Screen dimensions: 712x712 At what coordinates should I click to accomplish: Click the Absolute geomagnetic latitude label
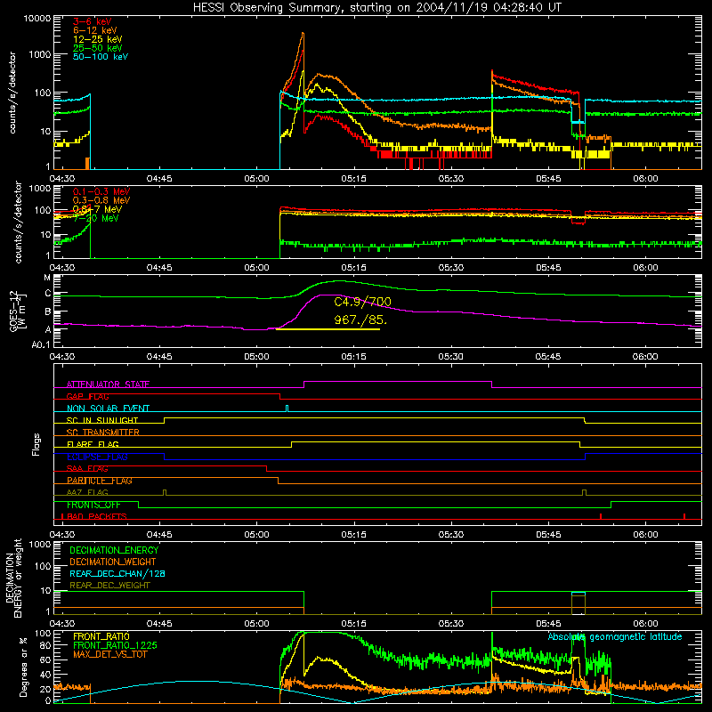click(x=615, y=637)
